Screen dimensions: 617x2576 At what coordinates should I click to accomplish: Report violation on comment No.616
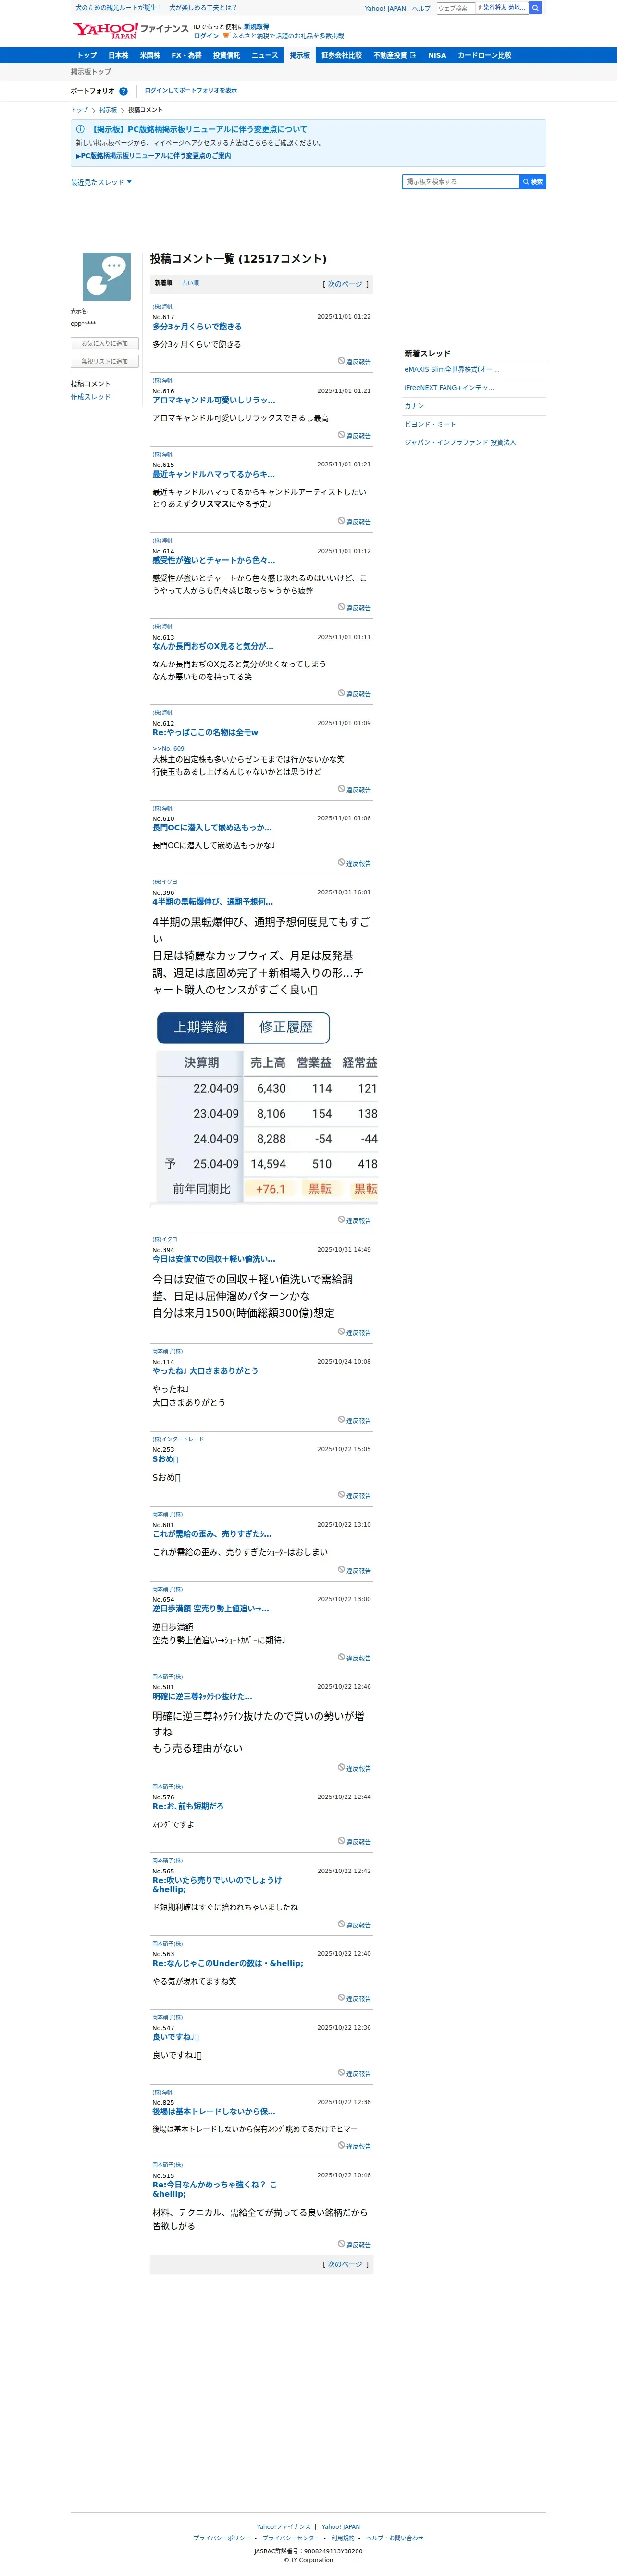[354, 436]
